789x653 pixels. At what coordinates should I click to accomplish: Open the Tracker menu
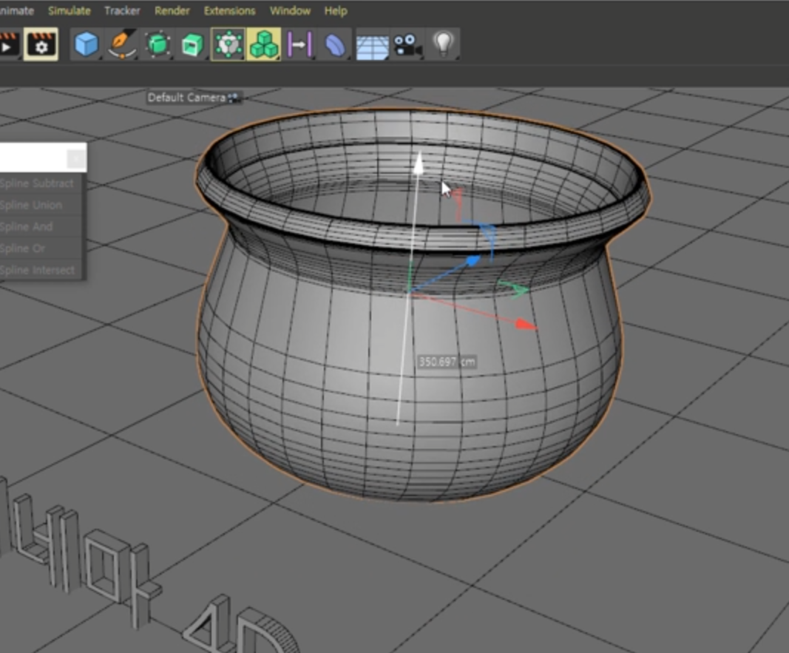[122, 10]
